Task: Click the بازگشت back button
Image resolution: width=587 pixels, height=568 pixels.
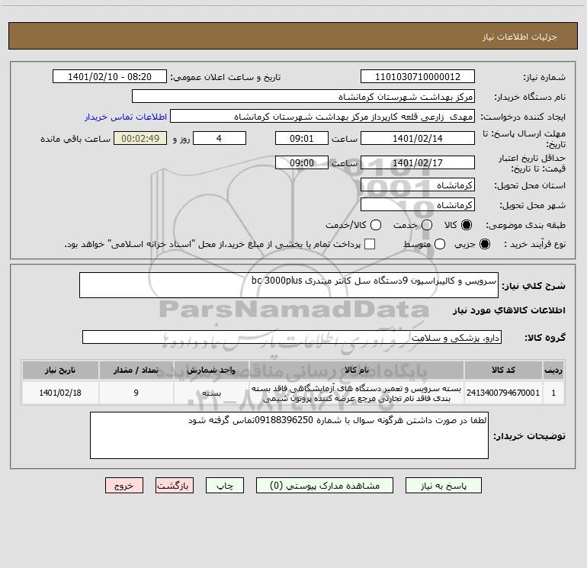Action: (175, 486)
